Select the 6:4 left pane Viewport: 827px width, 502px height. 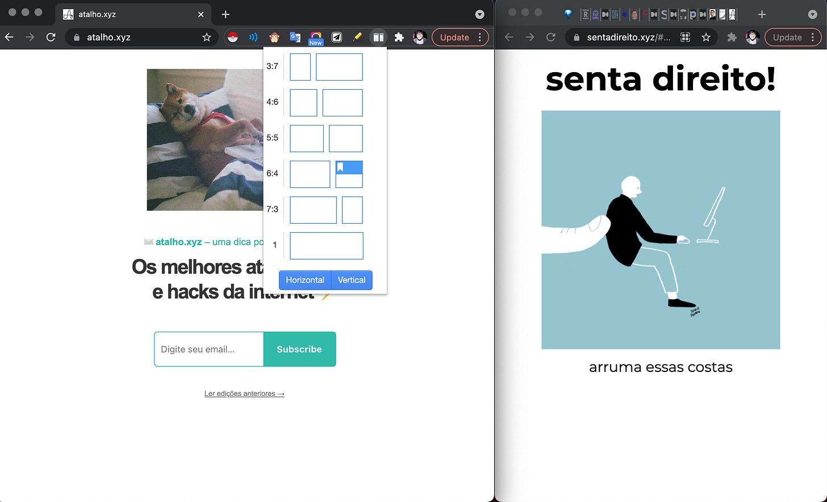(310, 174)
